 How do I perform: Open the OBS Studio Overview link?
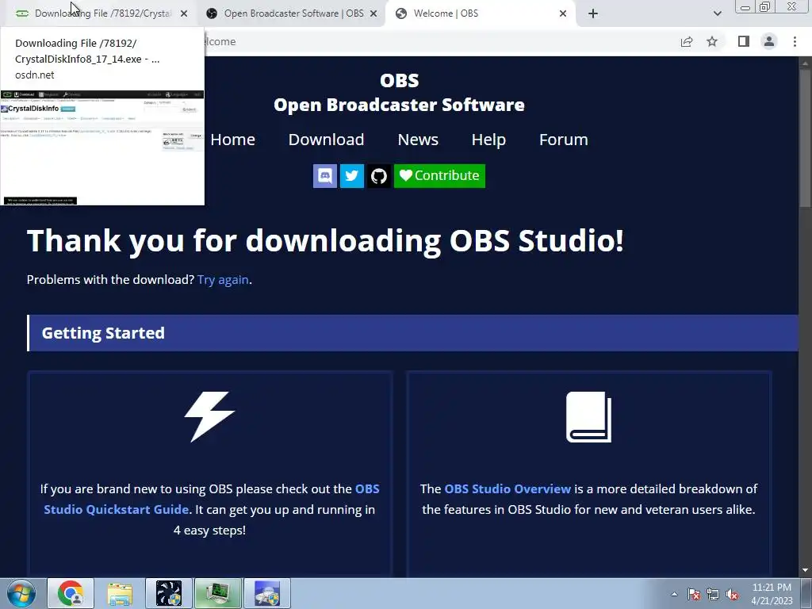click(507, 488)
